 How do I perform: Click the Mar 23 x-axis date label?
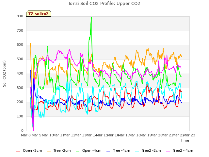pos(189,135)
